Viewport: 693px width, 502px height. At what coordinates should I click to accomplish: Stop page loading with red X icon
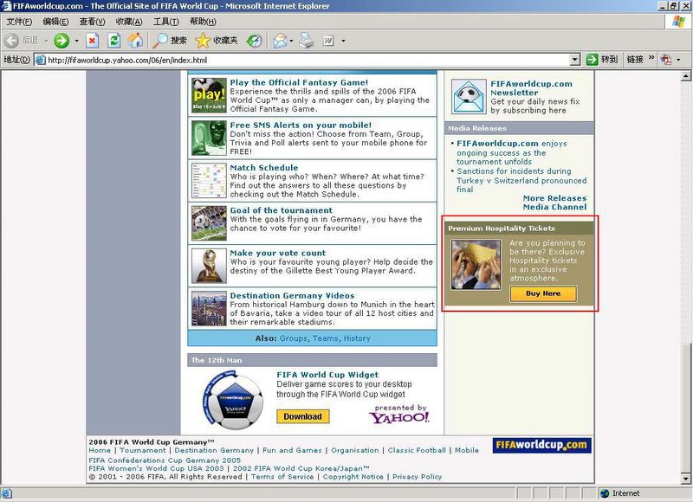tap(92, 41)
